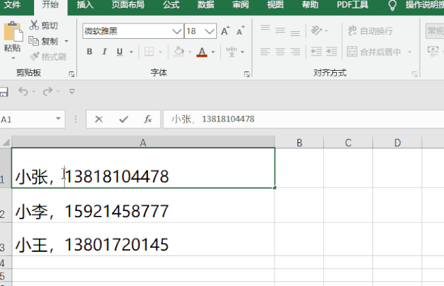Click the Format Painter (格式刷) icon
The image size is (444, 286).
pos(33,56)
